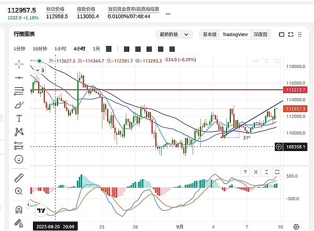Activate the zoom in tool
This screenshot has height=231, width=314.
[x=19, y=191]
